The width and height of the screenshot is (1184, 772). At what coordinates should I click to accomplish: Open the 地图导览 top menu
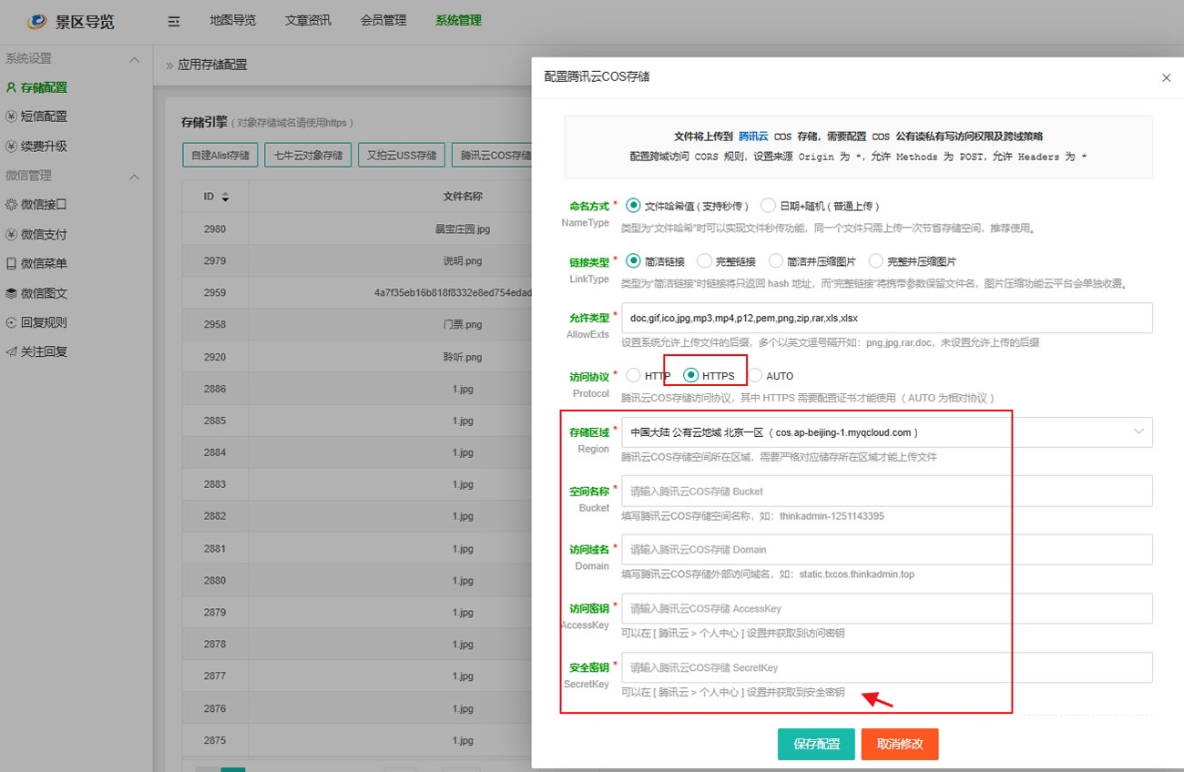(x=232, y=21)
